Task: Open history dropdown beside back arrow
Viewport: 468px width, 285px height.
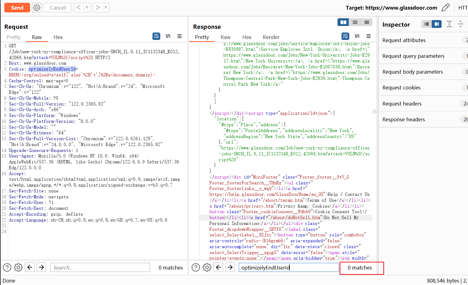Action: tap(87, 8)
